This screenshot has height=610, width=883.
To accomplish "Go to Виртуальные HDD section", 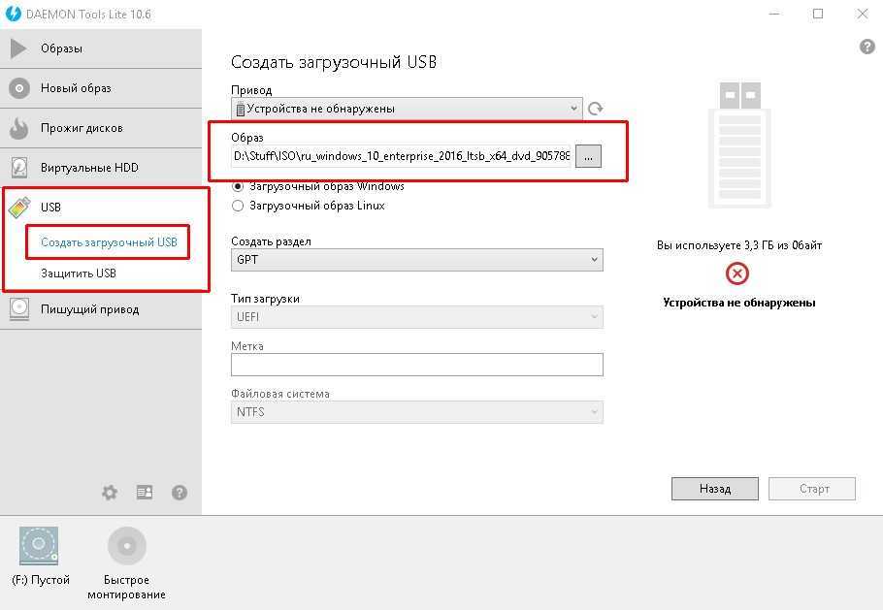I will pyautogui.click(x=89, y=168).
